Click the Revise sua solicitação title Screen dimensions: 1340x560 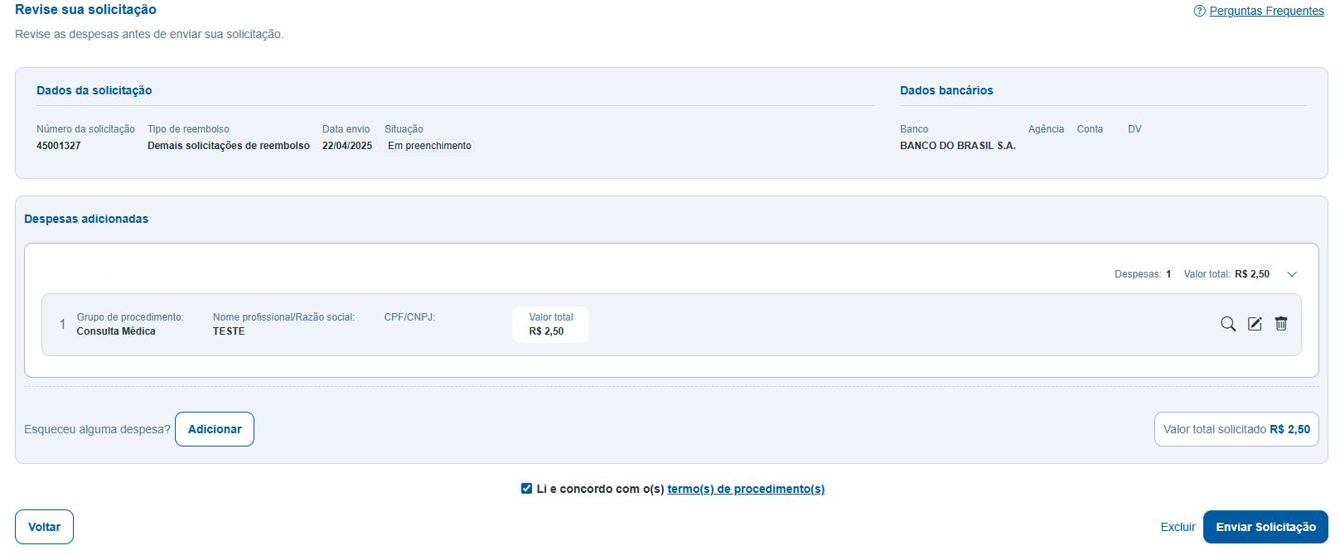pos(85,10)
